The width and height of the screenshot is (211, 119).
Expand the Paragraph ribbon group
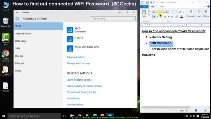[x=191, y=14]
